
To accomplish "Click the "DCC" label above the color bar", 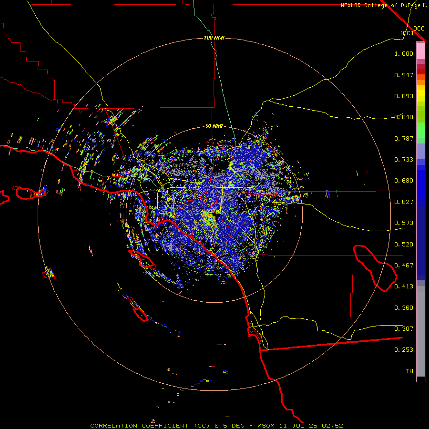I will (419, 29).
